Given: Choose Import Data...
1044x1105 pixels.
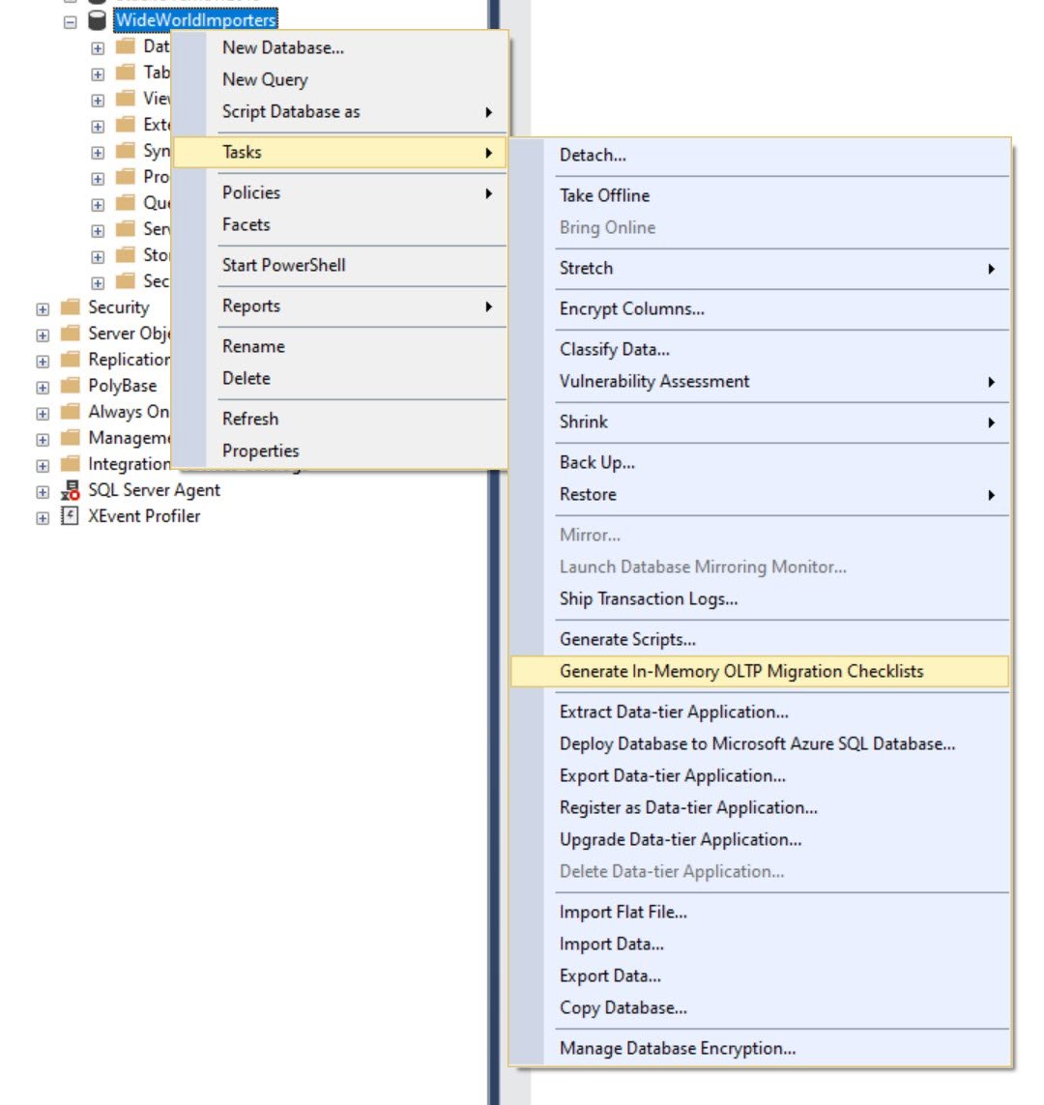Looking at the screenshot, I should (760, 945).
